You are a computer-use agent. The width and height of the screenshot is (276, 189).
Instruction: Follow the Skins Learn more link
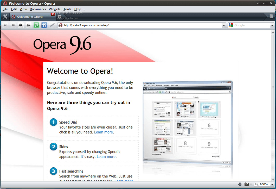(106, 157)
